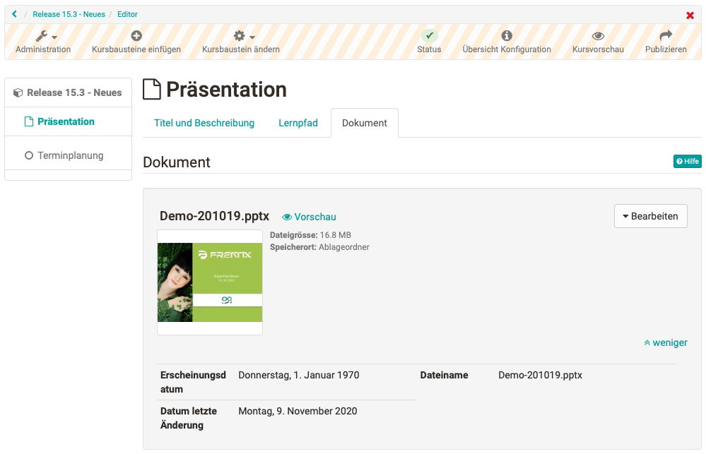706x454 pixels.
Task: Open the Kursbaustein ändern gear menu
Action: [241, 37]
